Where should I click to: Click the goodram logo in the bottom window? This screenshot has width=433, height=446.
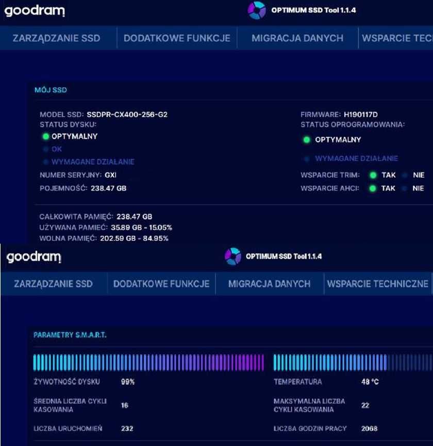coord(34,257)
